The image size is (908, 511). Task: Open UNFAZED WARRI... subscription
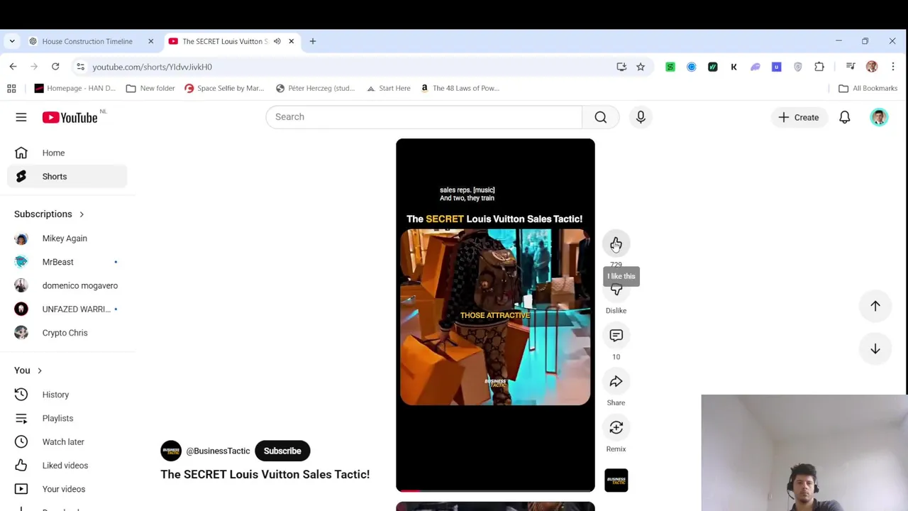67,309
